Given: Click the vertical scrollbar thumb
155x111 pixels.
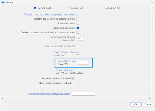Looking at the screenshot, I should (153, 27).
